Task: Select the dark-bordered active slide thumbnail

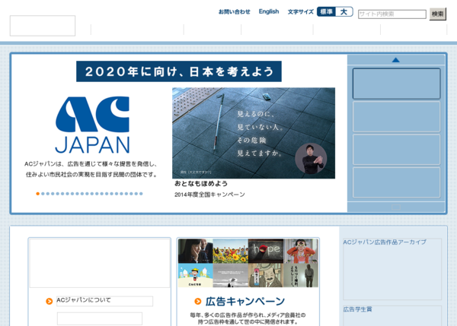Action: coord(396,84)
